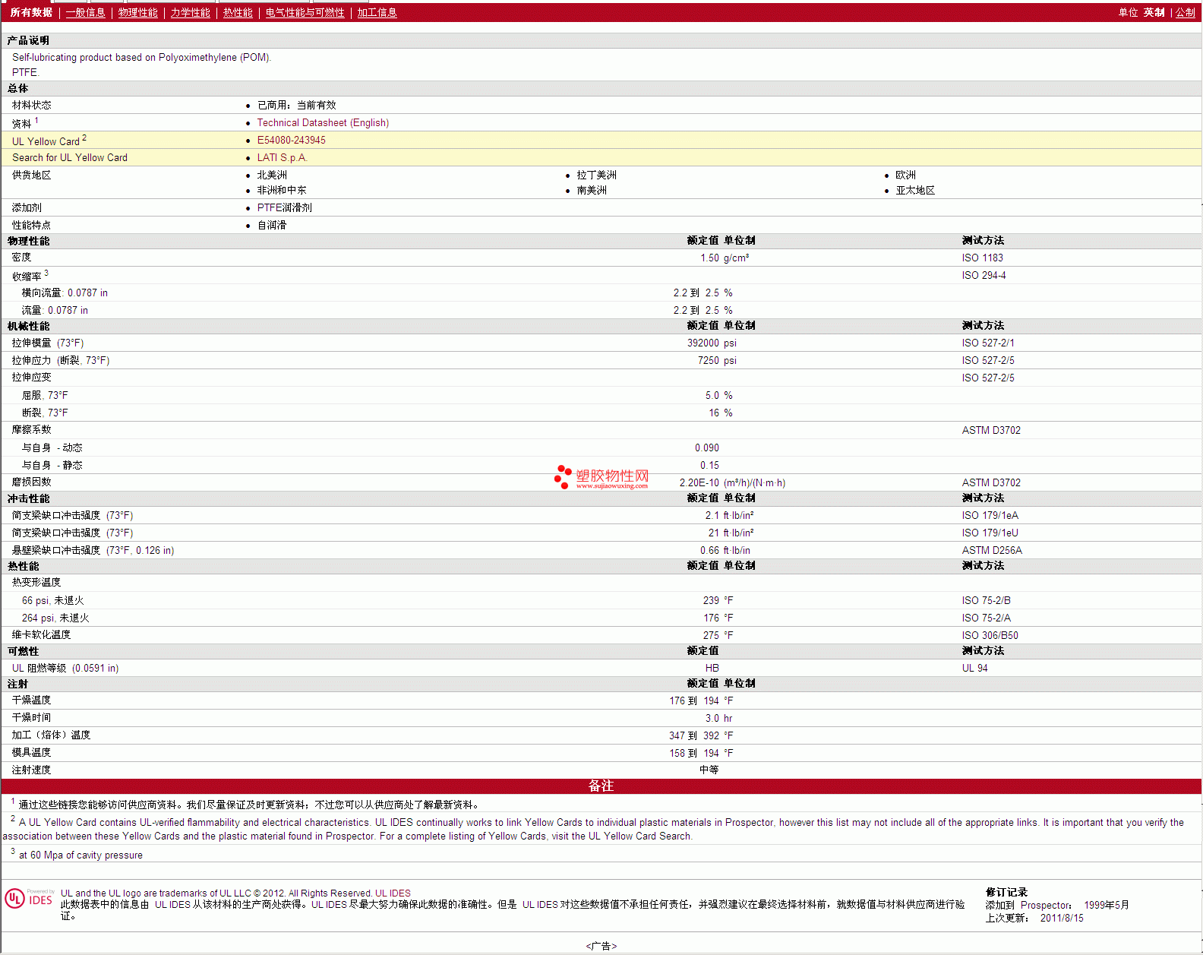Image resolution: width=1203 pixels, height=955 pixels.
Task: Click the LATI S.p.A. search link
Action: (x=282, y=158)
